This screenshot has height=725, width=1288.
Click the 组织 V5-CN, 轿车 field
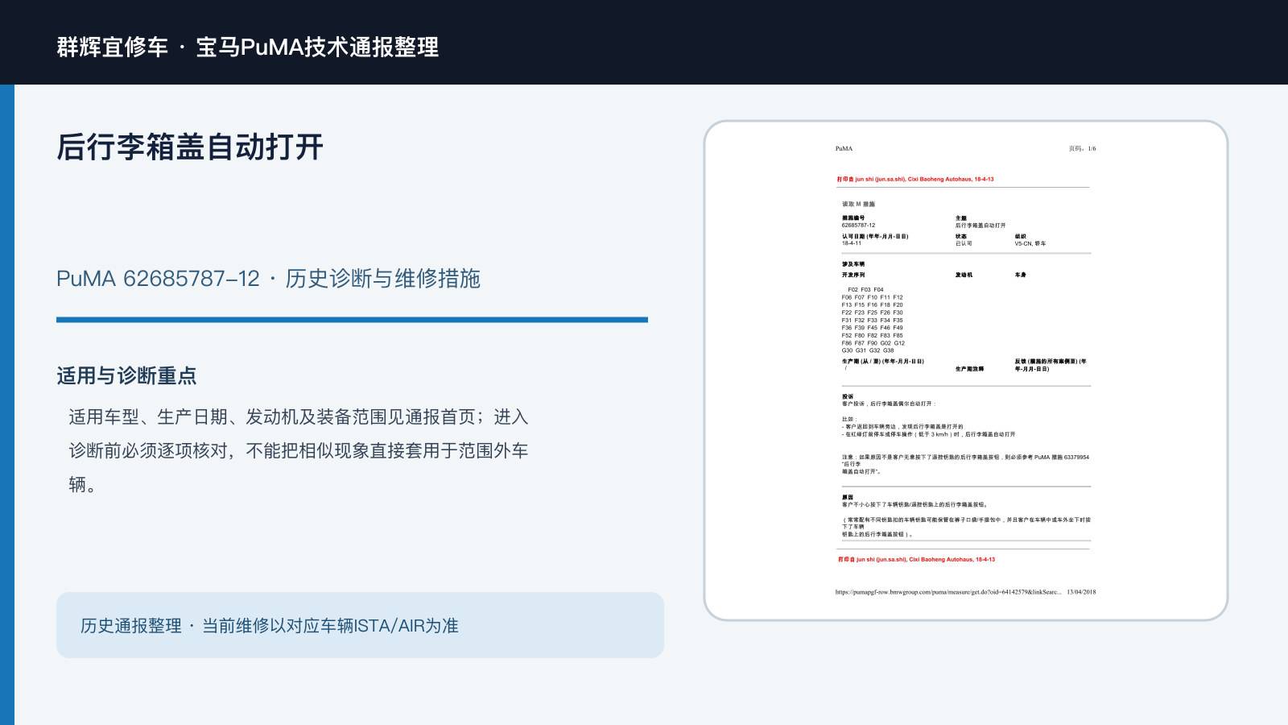click(x=1030, y=240)
